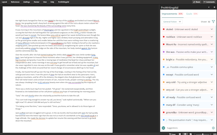The width and height of the screenshot is (217, 135).
Task: Open the ProWritingAid ribbon tab
Action: (63, 2)
